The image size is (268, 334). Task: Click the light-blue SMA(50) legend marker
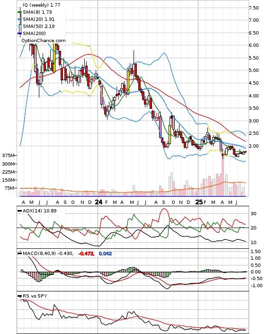pyautogui.click(x=19, y=26)
